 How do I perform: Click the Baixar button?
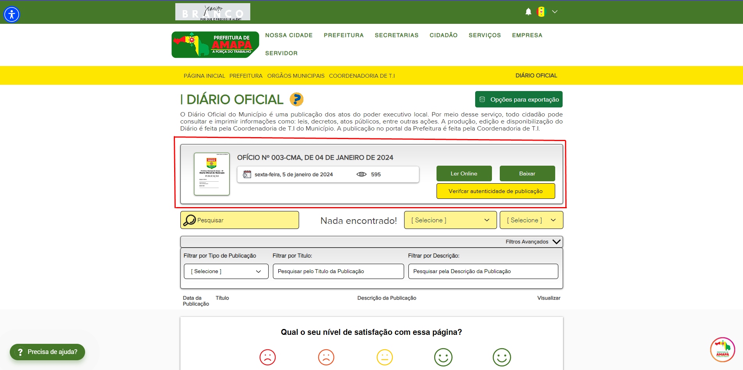click(x=527, y=173)
